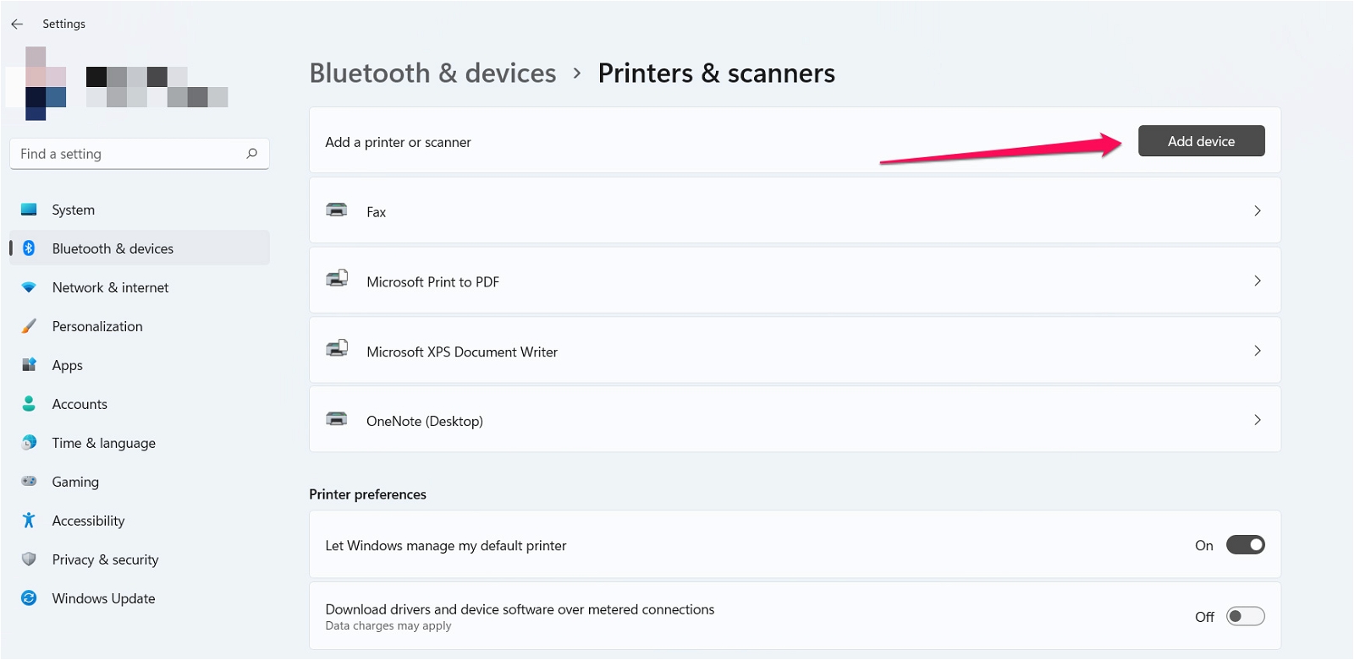Open OneNote (Desktop) printer entry
1354x660 pixels.
pos(795,420)
